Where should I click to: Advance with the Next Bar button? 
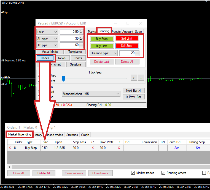134,91
